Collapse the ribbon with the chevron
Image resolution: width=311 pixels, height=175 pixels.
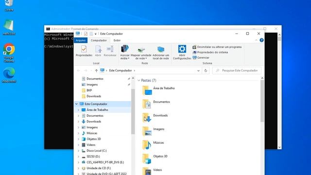[x=256, y=40]
